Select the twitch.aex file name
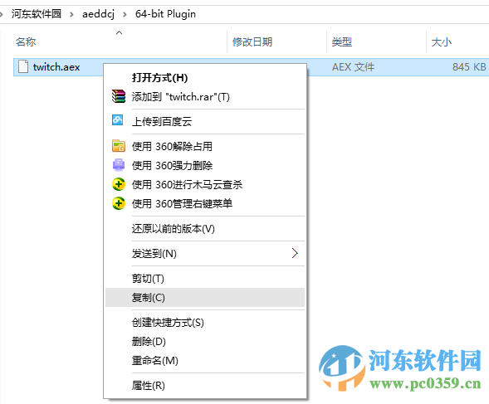This screenshot has height=404, width=489. click(x=56, y=67)
